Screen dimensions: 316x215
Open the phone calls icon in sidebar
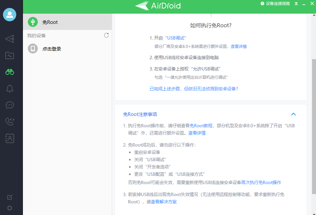[10, 122]
